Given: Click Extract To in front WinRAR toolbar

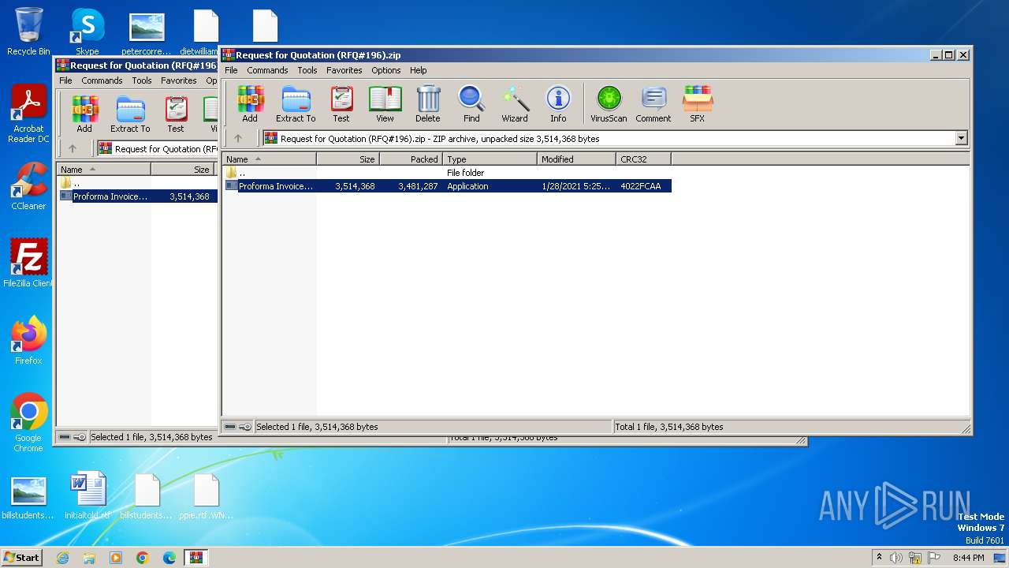Looking at the screenshot, I should pos(296,104).
